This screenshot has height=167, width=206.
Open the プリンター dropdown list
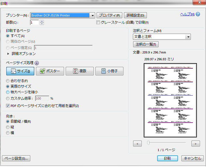pos(93,15)
